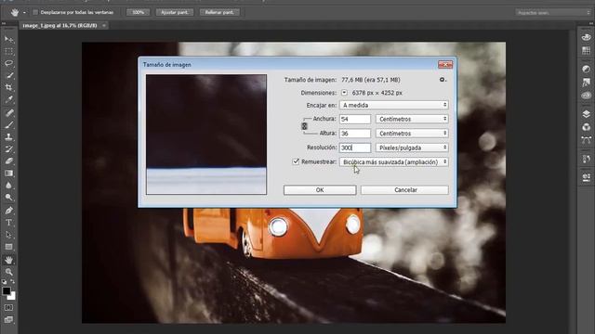The width and height of the screenshot is (595, 334).
Task: Open the Anchura units dropdown
Action: click(x=412, y=119)
